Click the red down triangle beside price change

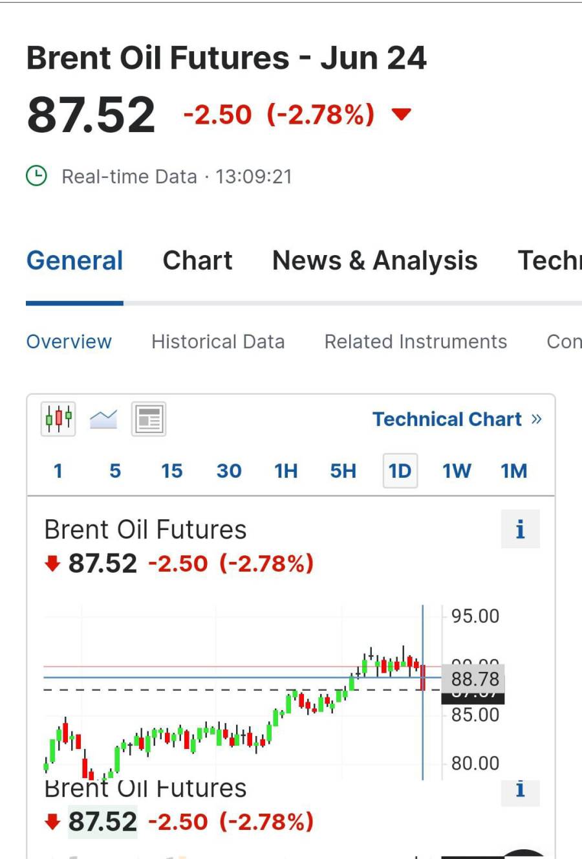coord(402,115)
